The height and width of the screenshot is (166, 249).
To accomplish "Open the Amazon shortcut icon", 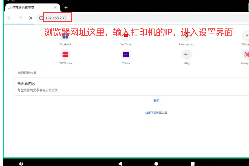I will [187, 36].
